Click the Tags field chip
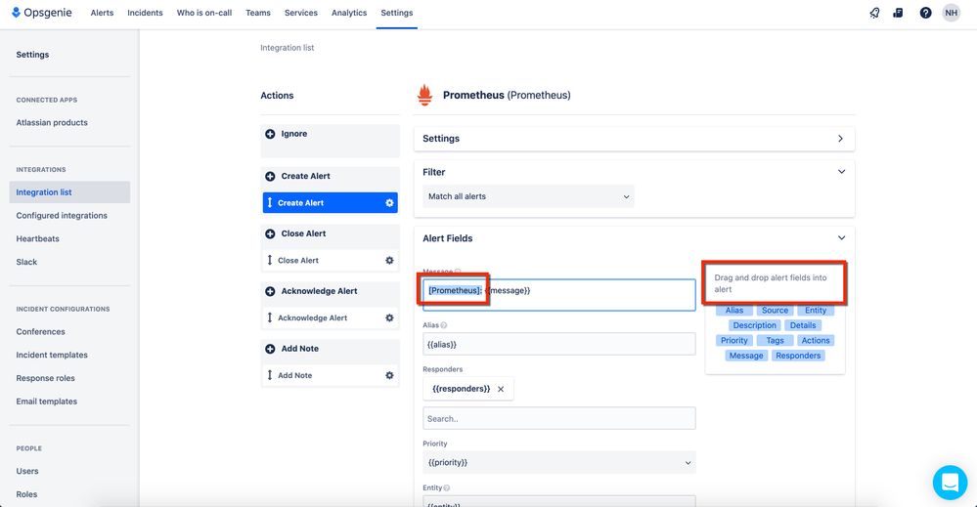Image resolution: width=977 pixels, height=507 pixels. tap(775, 340)
